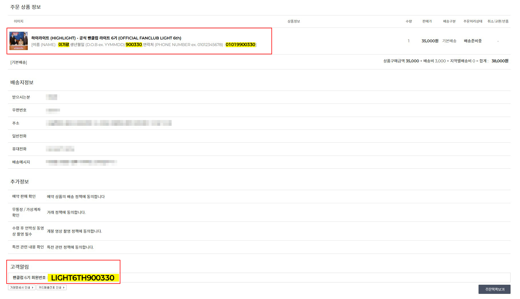Click the 예약 상품의 배송 정책에 동의합니다 text
The width and height of the screenshot is (520, 299).
coord(76,197)
